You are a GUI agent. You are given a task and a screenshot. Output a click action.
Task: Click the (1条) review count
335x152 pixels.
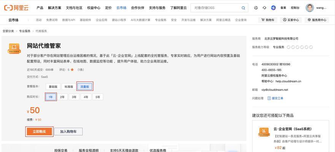click(81, 70)
